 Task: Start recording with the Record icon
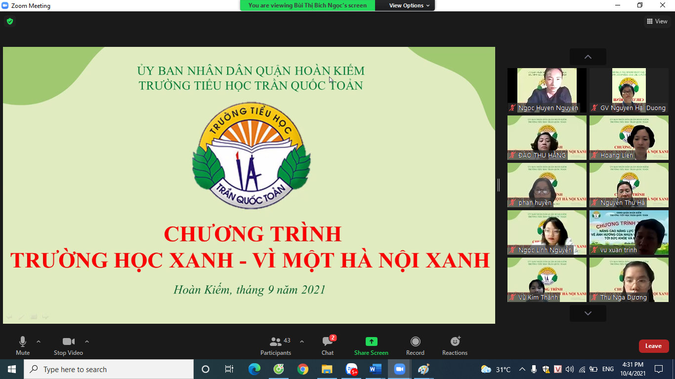point(415,341)
